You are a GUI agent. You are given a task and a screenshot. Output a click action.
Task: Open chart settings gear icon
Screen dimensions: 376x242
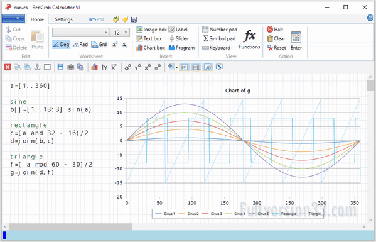[x=127, y=67]
